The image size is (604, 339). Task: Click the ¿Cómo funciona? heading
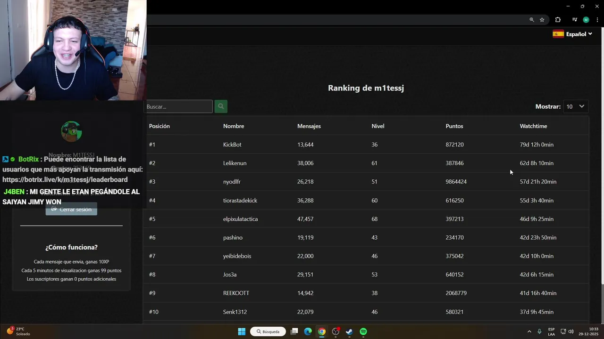coord(71,247)
